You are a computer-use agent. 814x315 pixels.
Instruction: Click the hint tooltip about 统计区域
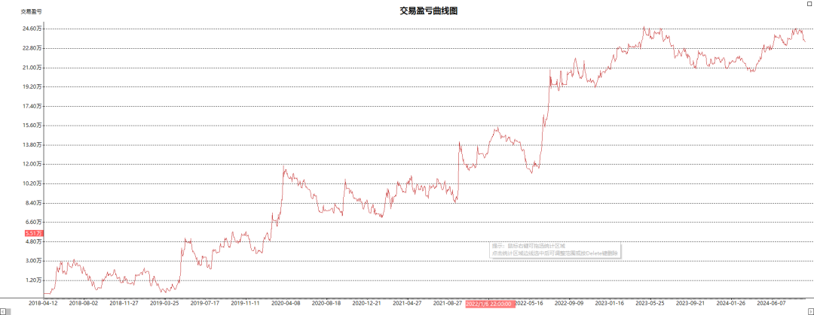click(555, 250)
